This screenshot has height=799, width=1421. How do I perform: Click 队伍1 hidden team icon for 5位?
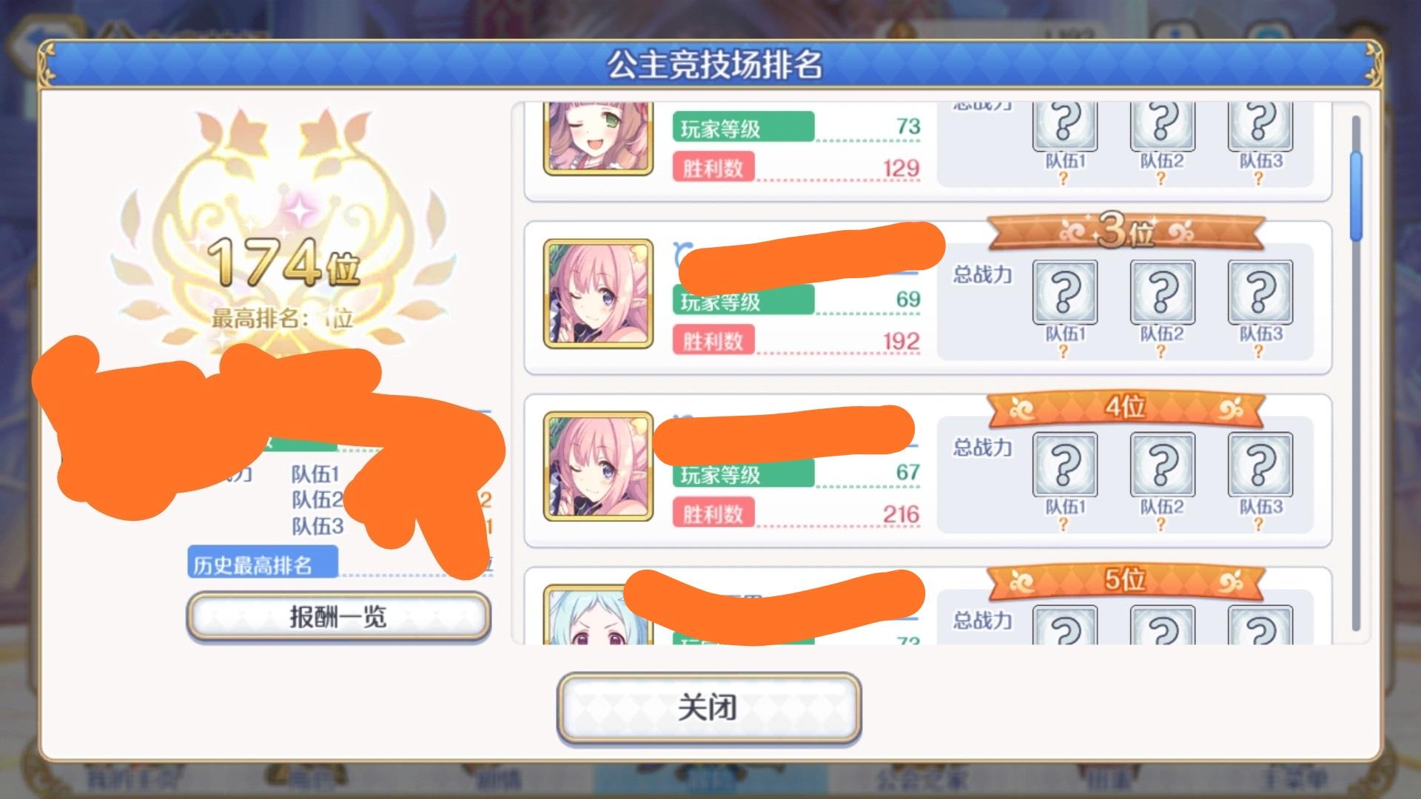[1064, 625]
